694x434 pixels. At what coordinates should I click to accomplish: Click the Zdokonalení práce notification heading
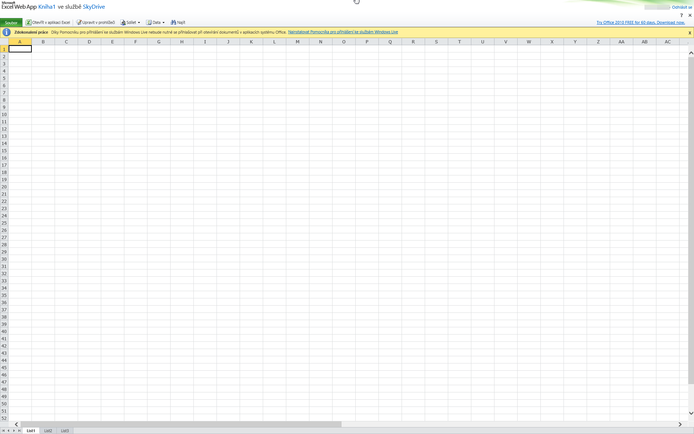click(31, 32)
